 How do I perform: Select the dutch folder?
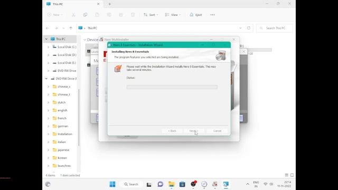(59, 102)
